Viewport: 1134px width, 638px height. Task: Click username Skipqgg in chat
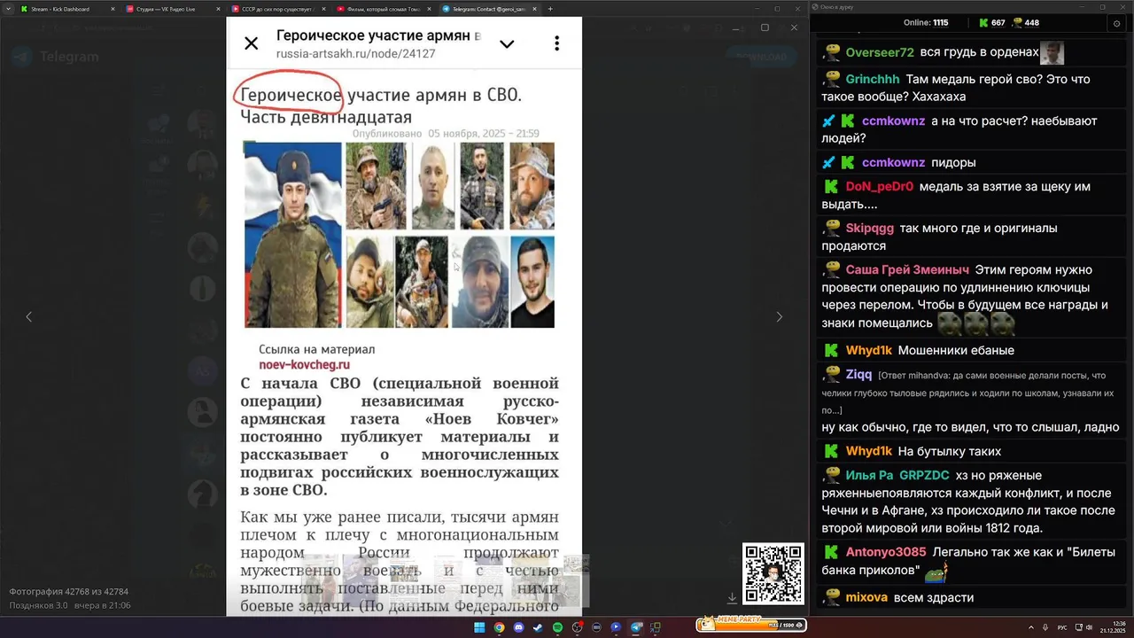coord(869,229)
